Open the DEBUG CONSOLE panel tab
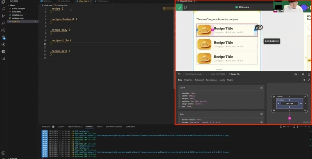The width and height of the screenshot is (312, 159). pos(75,127)
